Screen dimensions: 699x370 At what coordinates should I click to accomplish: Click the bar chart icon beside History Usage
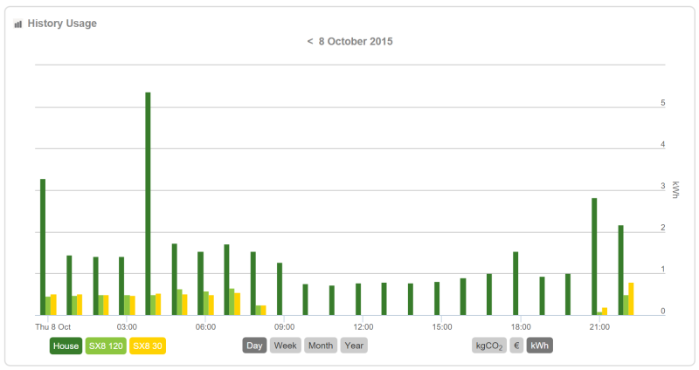pyautogui.click(x=17, y=24)
